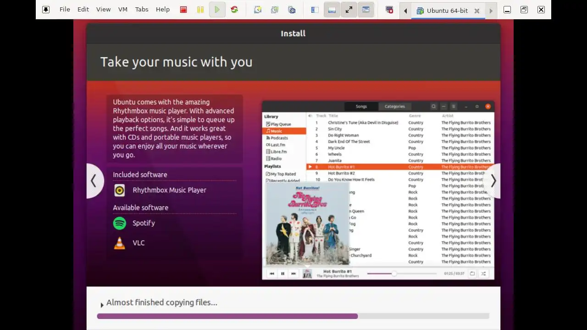Click the red power off VM icon

click(x=183, y=10)
